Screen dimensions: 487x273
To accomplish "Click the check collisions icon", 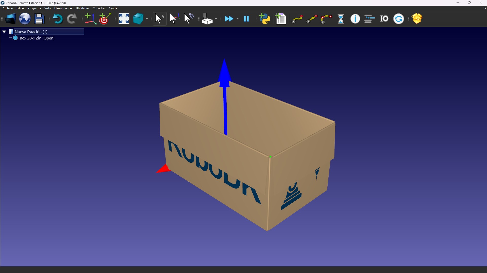I will 207,19.
